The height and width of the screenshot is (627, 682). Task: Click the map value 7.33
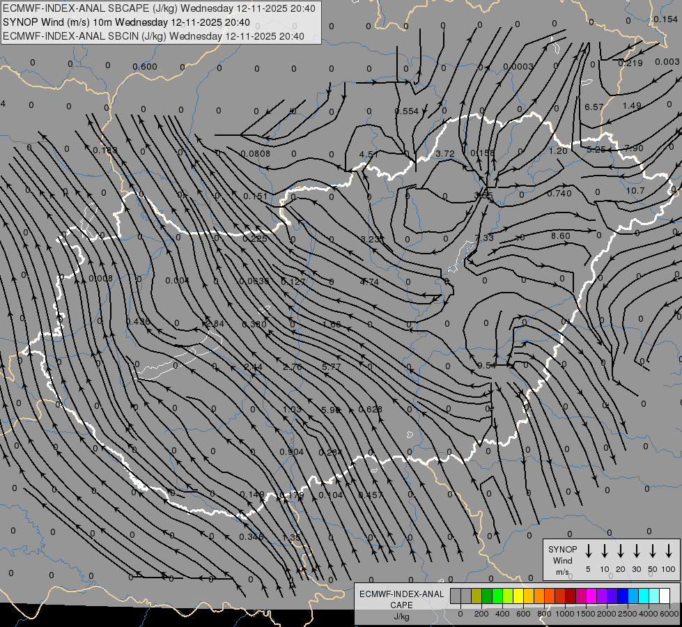(x=484, y=238)
